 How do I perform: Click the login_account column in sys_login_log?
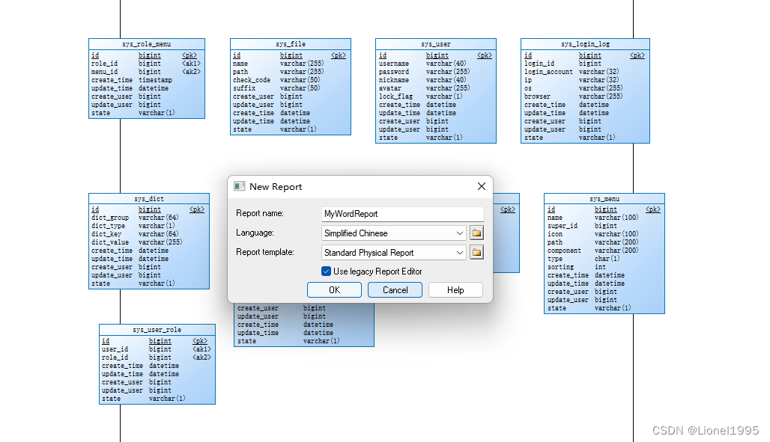click(x=548, y=72)
